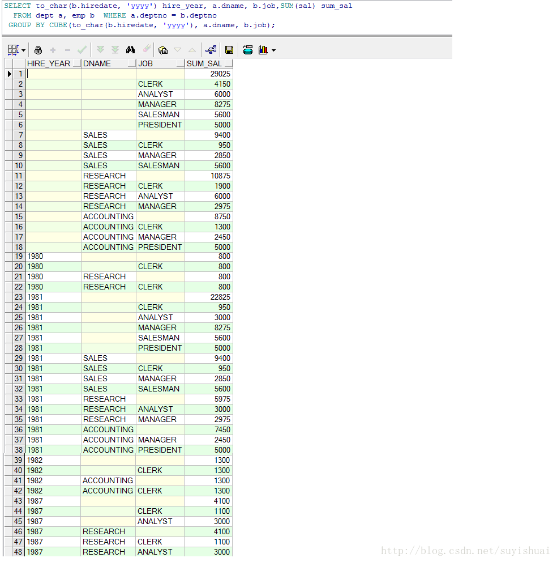Click the 9400 value in row 29
557x562 pixels.
(209, 358)
